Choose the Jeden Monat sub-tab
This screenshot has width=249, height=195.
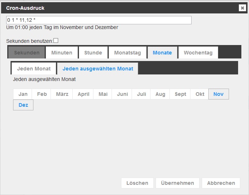(34, 69)
